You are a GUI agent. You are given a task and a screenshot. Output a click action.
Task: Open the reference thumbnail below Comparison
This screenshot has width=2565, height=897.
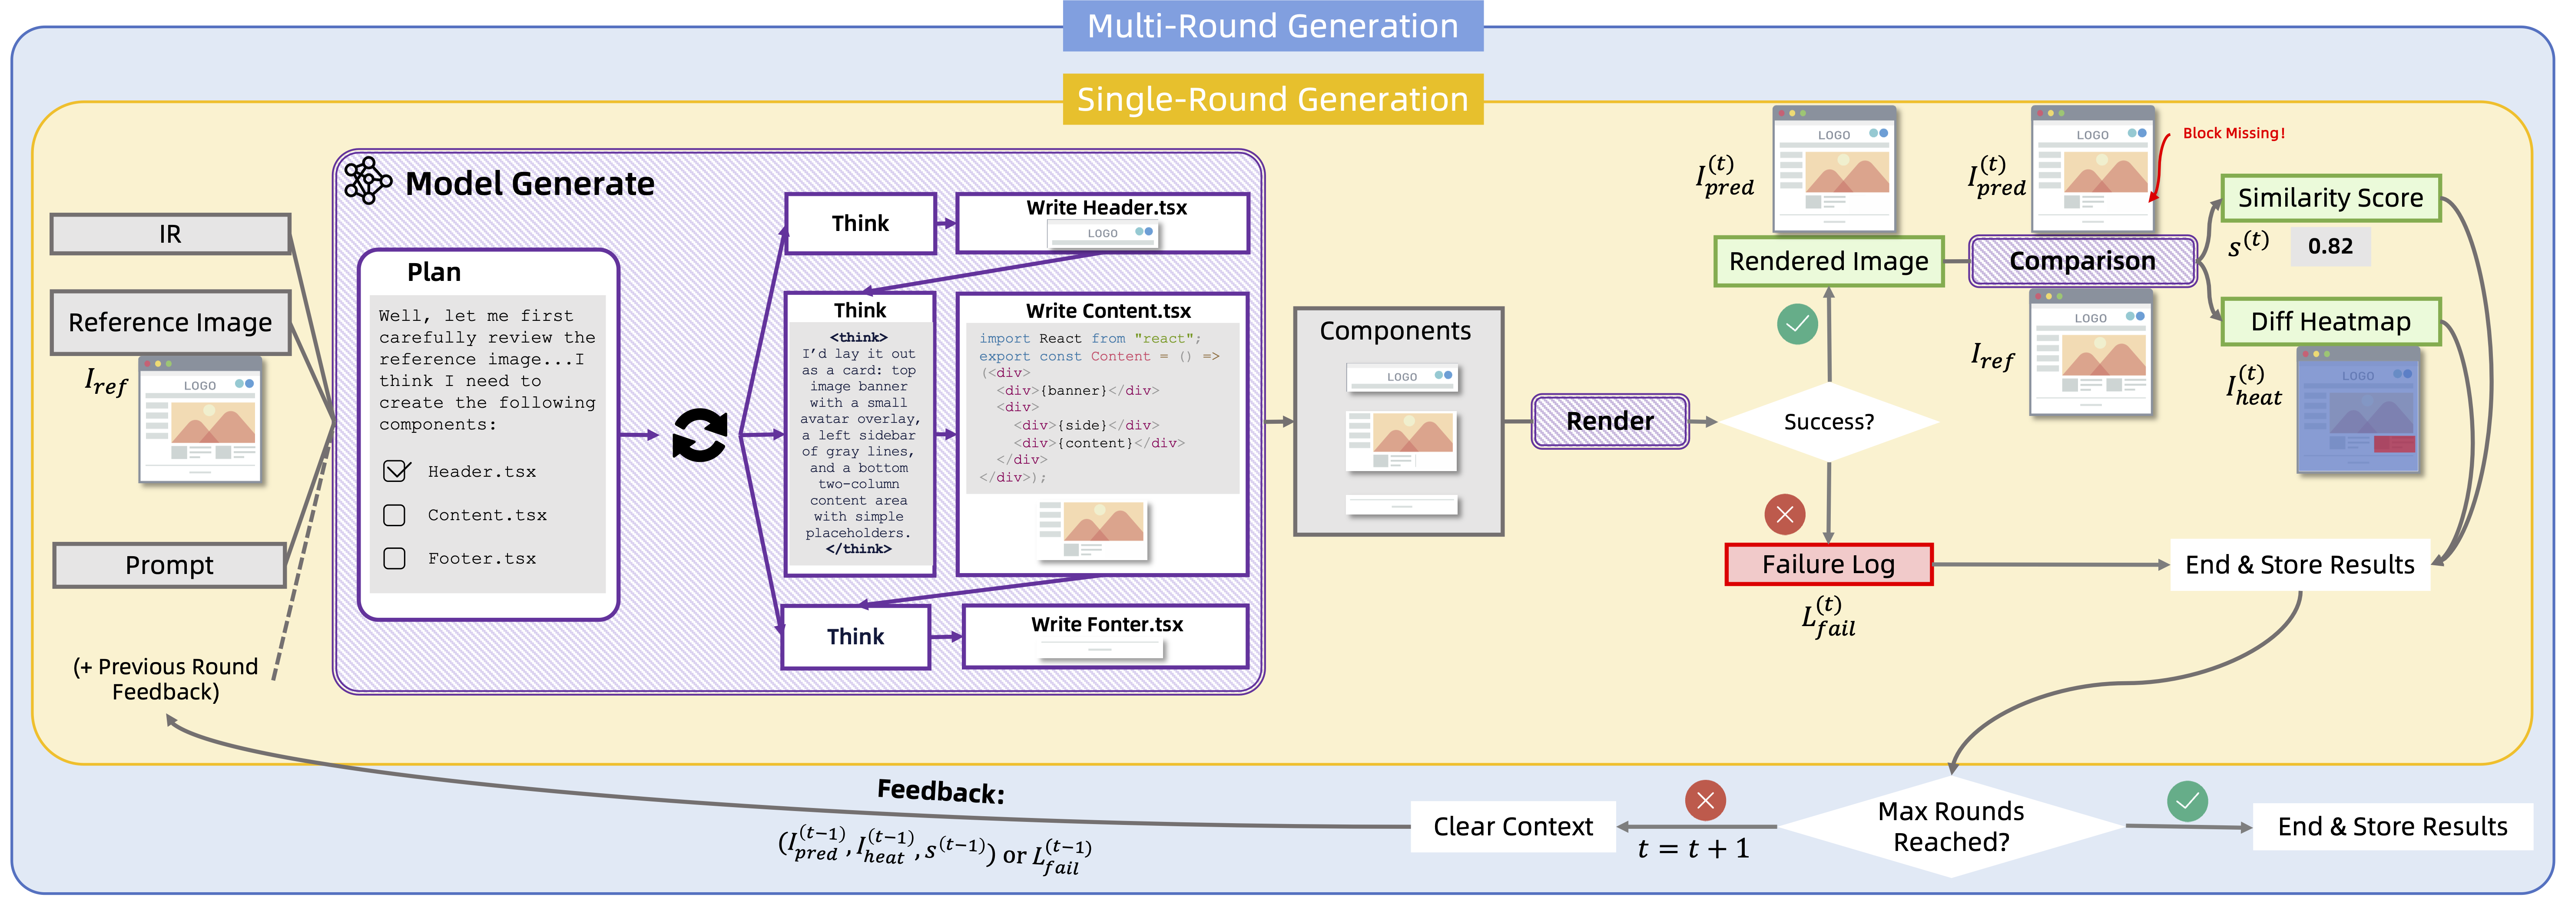click(2091, 353)
